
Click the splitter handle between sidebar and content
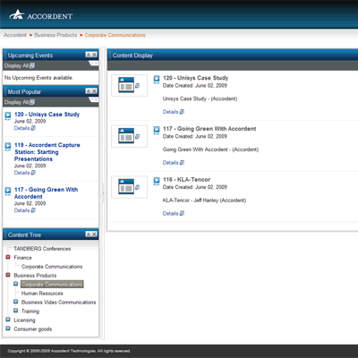pyautogui.click(x=103, y=193)
